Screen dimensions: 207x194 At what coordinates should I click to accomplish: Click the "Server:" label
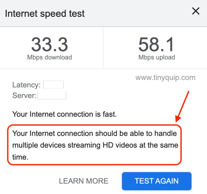tap(24, 96)
